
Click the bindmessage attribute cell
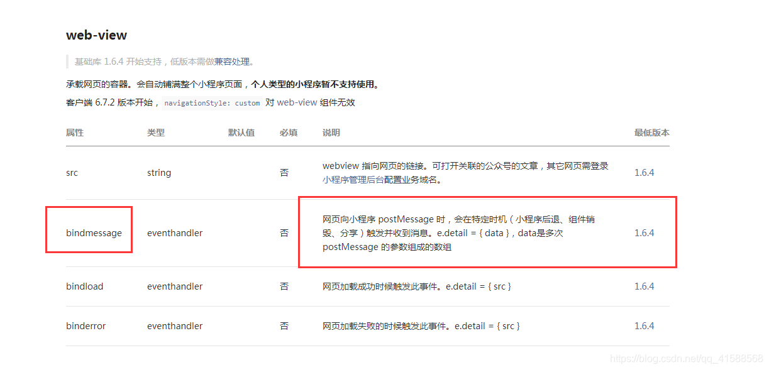point(94,233)
